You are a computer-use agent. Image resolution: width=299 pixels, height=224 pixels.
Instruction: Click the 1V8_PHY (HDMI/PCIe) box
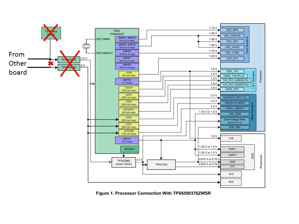(x=235, y=85)
